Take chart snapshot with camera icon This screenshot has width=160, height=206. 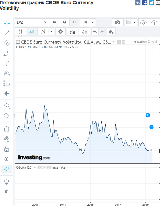(118, 22)
